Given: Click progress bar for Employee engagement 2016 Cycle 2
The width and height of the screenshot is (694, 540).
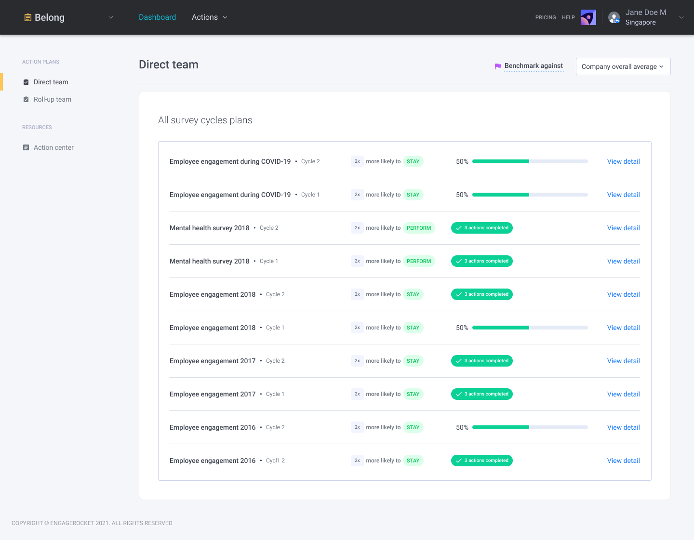Looking at the screenshot, I should (530, 427).
